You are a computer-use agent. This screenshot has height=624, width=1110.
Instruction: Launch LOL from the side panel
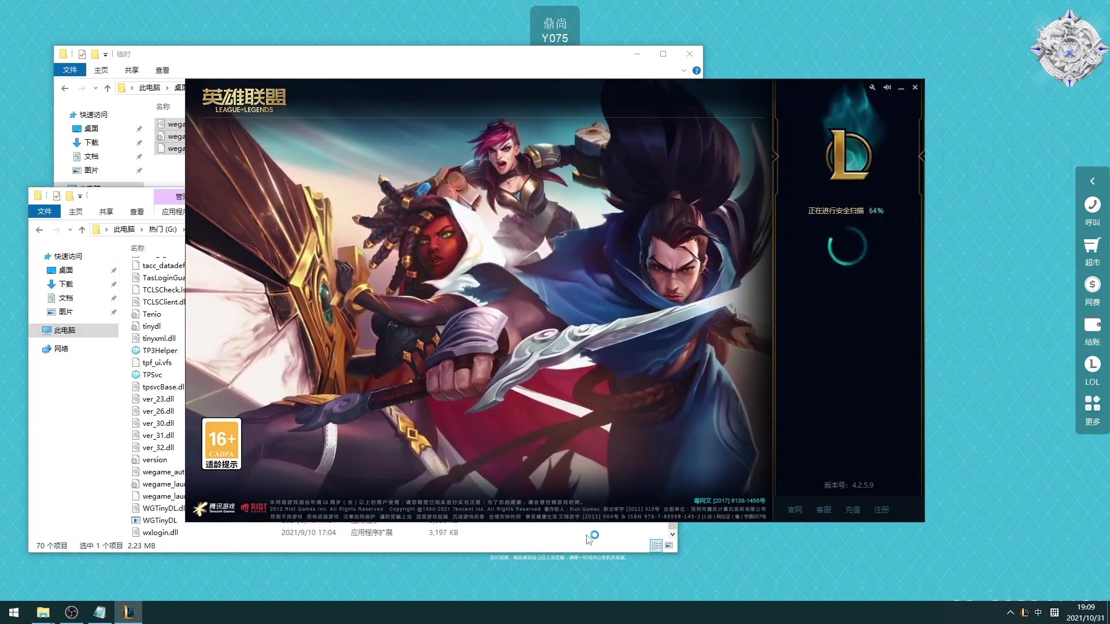coord(1092,365)
